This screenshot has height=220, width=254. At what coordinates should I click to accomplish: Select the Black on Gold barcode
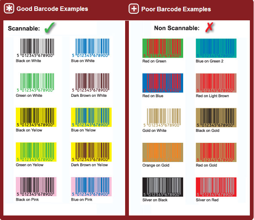click(x=216, y=118)
